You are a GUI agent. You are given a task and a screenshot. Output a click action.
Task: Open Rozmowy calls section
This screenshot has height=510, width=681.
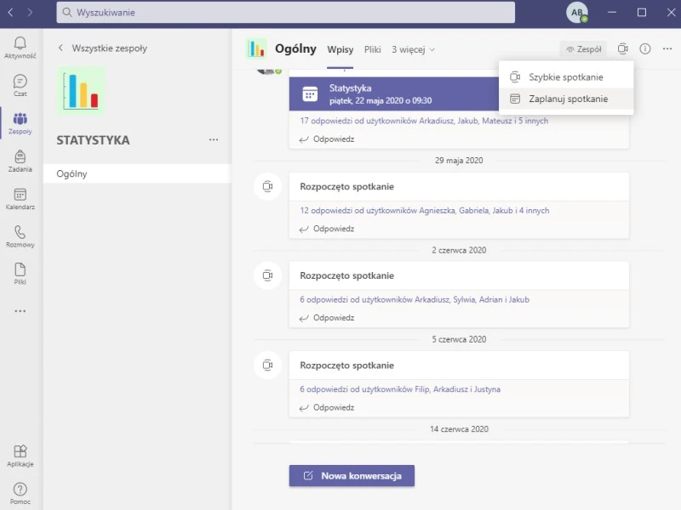click(x=20, y=235)
